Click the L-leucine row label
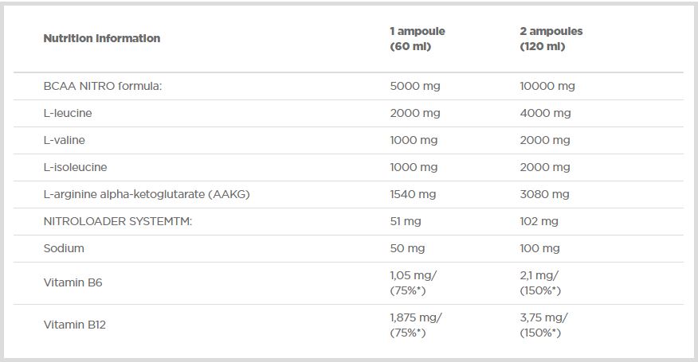 68,113
